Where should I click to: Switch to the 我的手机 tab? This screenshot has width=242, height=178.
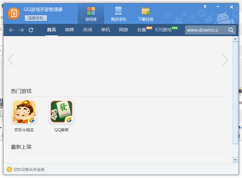[118, 14]
